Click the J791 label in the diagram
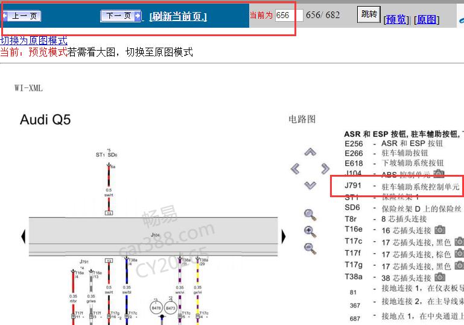Image resolution: width=464 pixels, height=325 pixels. (x=84, y=262)
